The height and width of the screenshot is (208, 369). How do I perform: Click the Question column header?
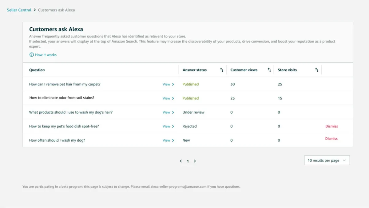coord(37,70)
